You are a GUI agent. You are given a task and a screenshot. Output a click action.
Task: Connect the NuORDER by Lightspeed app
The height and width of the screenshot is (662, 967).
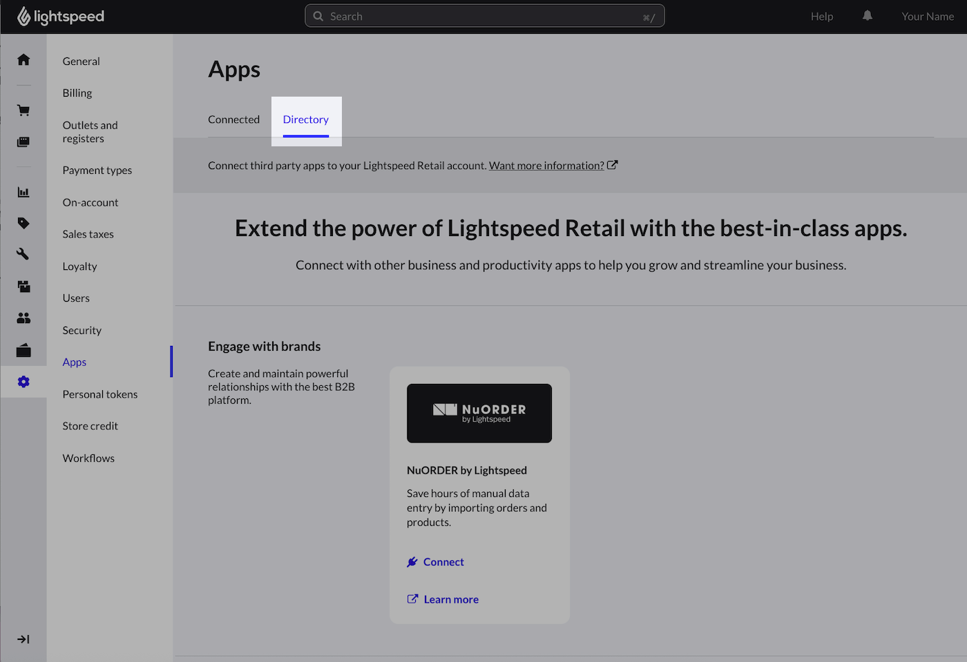(443, 561)
